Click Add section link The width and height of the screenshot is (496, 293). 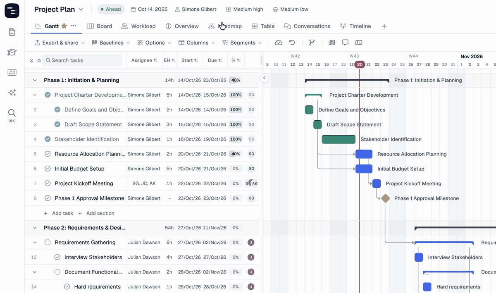tap(96, 213)
